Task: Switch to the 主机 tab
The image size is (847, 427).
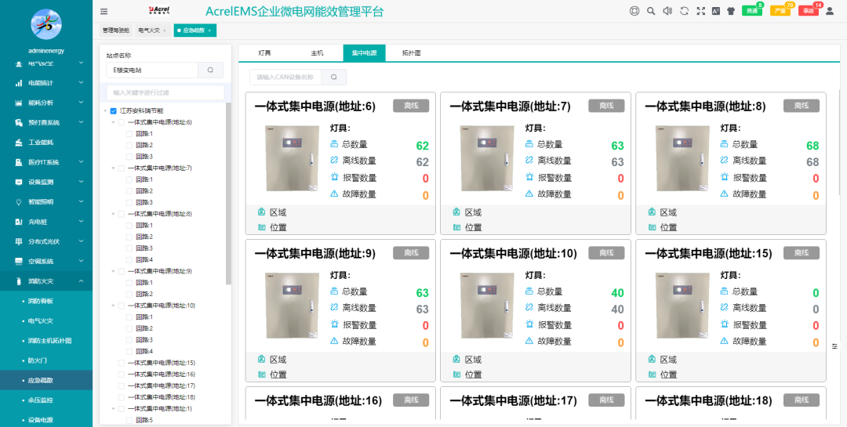Action: pyautogui.click(x=317, y=53)
